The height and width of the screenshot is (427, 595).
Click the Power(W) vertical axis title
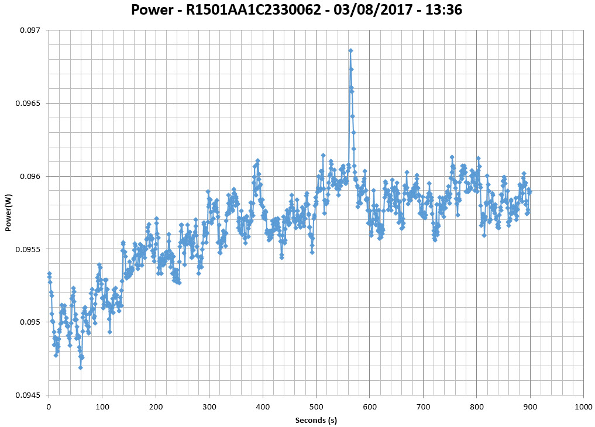tap(8, 212)
